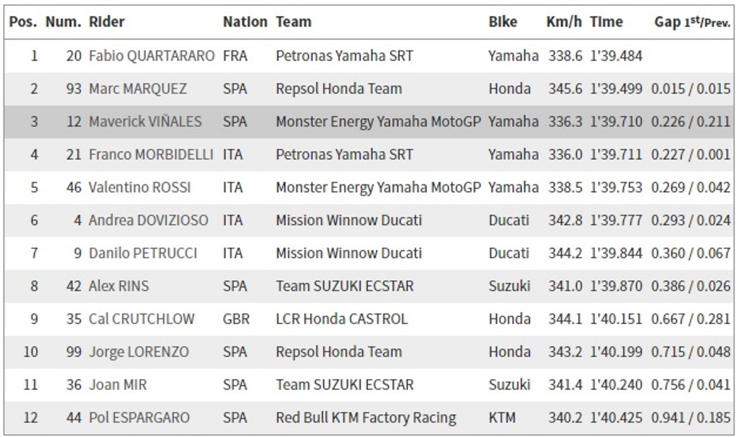Select the Gap 1st/Prev. column header
The height and width of the screenshot is (437, 742).
[x=692, y=22]
